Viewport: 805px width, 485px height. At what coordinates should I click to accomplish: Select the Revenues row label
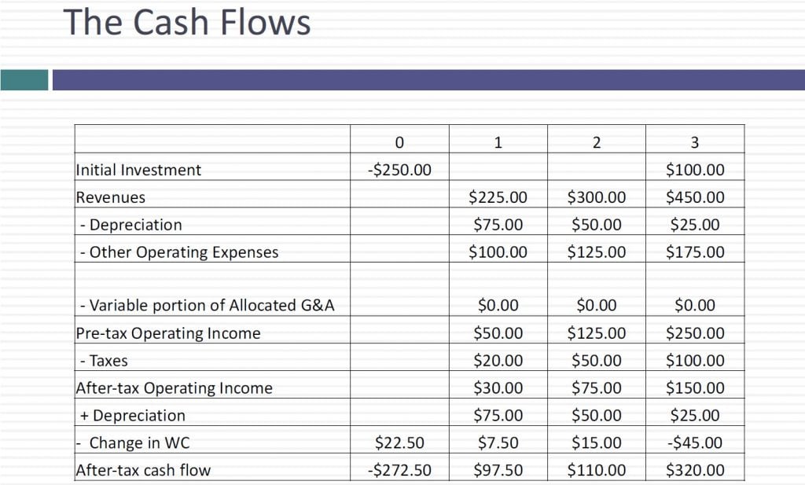pos(111,197)
